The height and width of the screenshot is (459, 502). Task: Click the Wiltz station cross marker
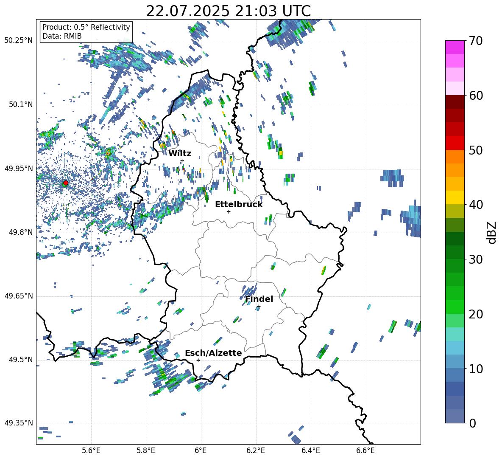[182, 161]
